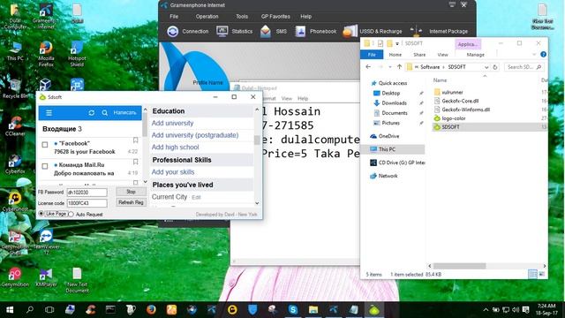Click the Add your skills link
This screenshot has height=318, width=565.
(173, 172)
